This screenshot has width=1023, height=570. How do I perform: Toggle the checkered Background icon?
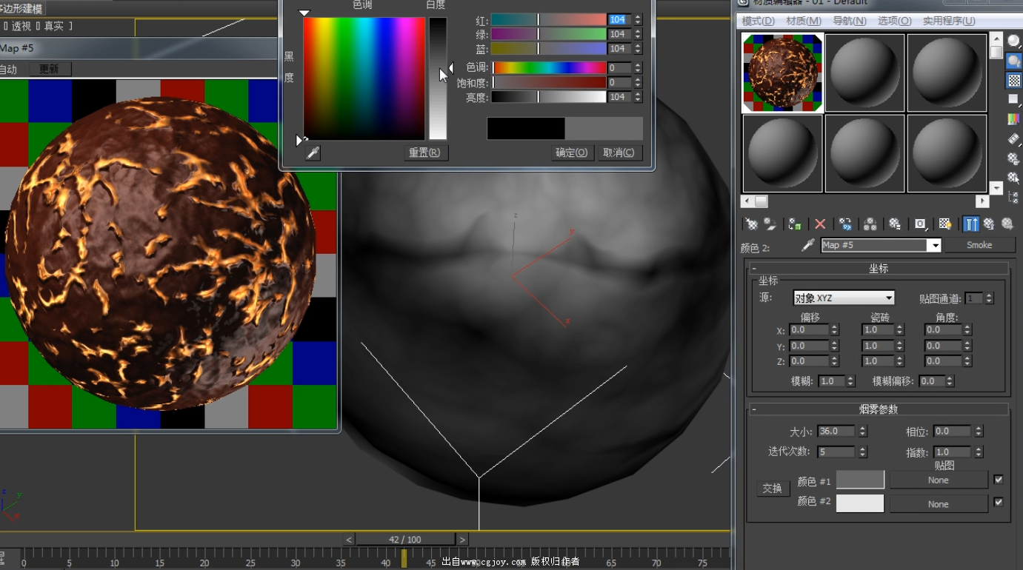[x=1013, y=81]
